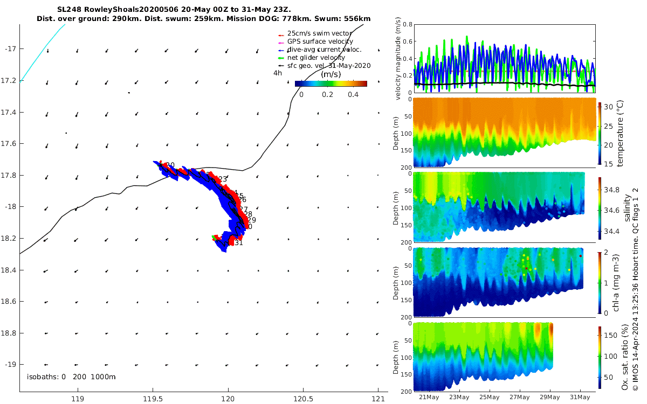Click the day '23' marker on the glider track
Screen dimensions: 647x404
coord(223,179)
